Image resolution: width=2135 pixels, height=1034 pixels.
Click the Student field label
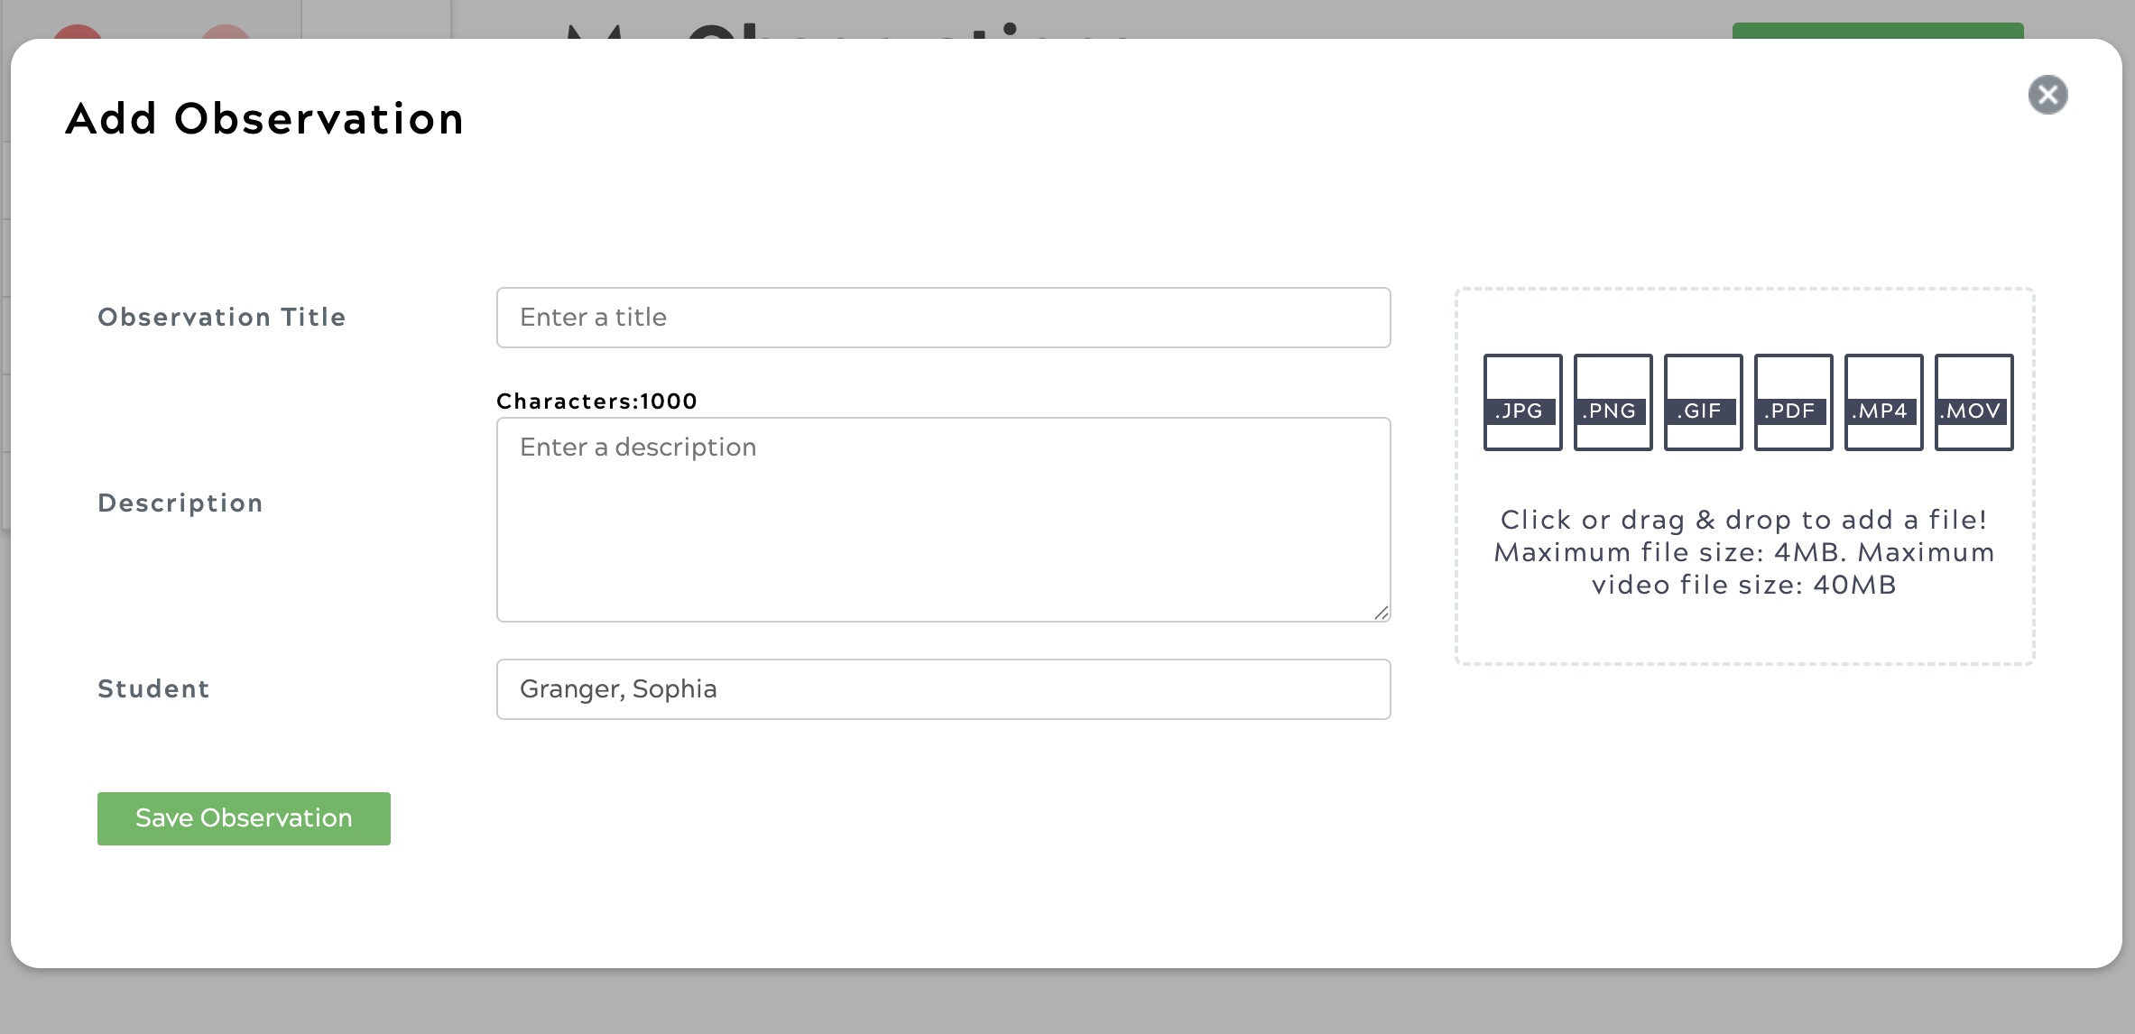(x=153, y=689)
